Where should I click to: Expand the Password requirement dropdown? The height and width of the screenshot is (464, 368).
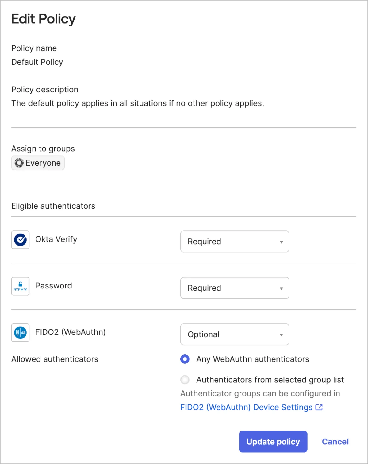point(235,288)
